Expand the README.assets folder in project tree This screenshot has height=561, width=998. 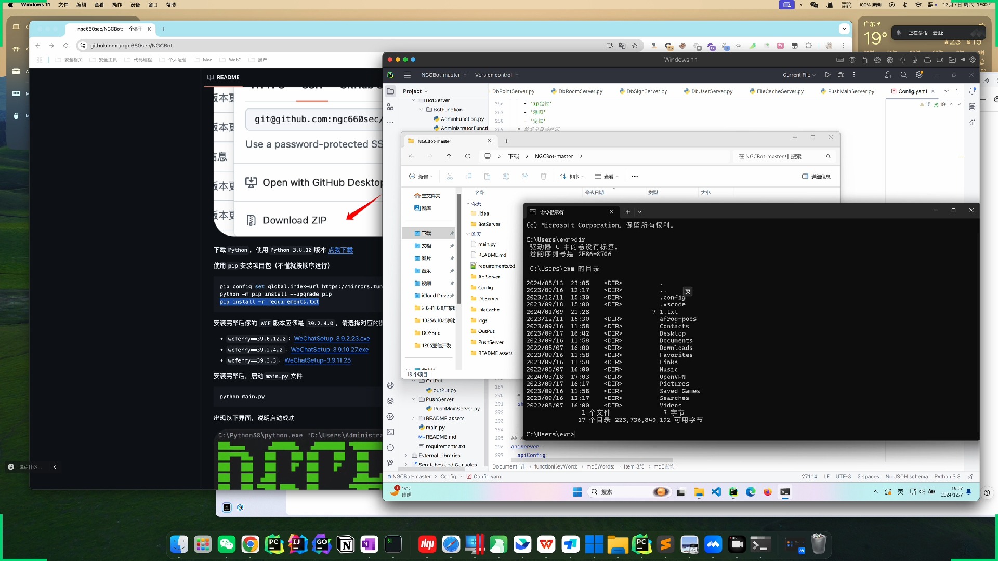(x=414, y=418)
